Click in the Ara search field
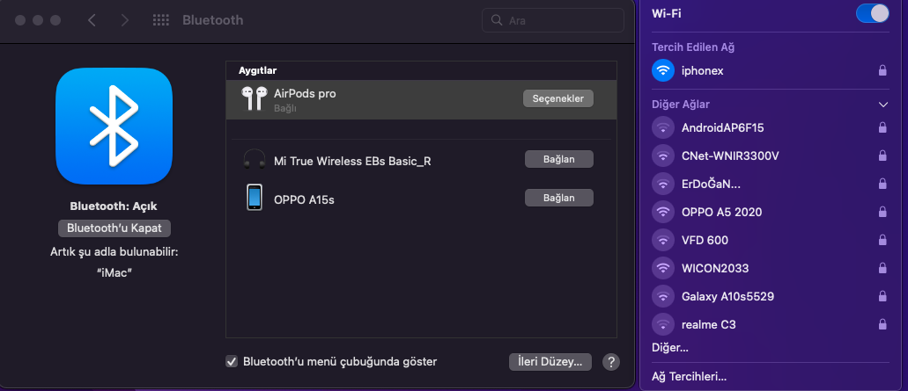Image resolution: width=908 pixels, height=391 pixels. [553, 20]
